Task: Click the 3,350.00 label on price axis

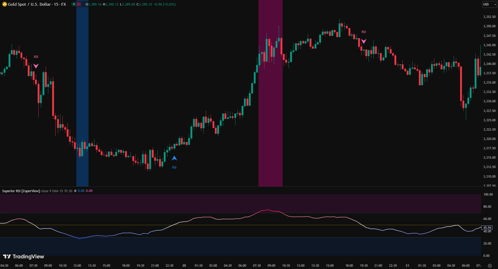Action: point(489,26)
